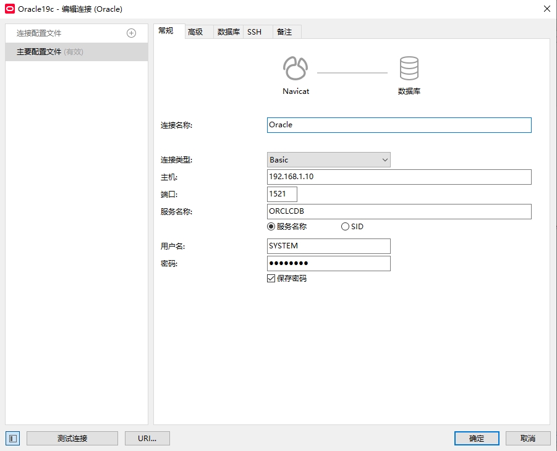The height and width of the screenshot is (451, 557).
Task: Confirm with the 确定 button
Action: (x=477, y=438)
